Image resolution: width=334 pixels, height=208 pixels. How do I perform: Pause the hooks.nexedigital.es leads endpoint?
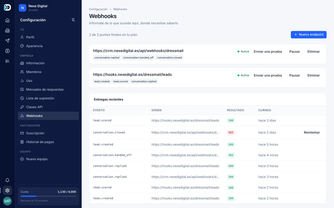coord(294,75)
